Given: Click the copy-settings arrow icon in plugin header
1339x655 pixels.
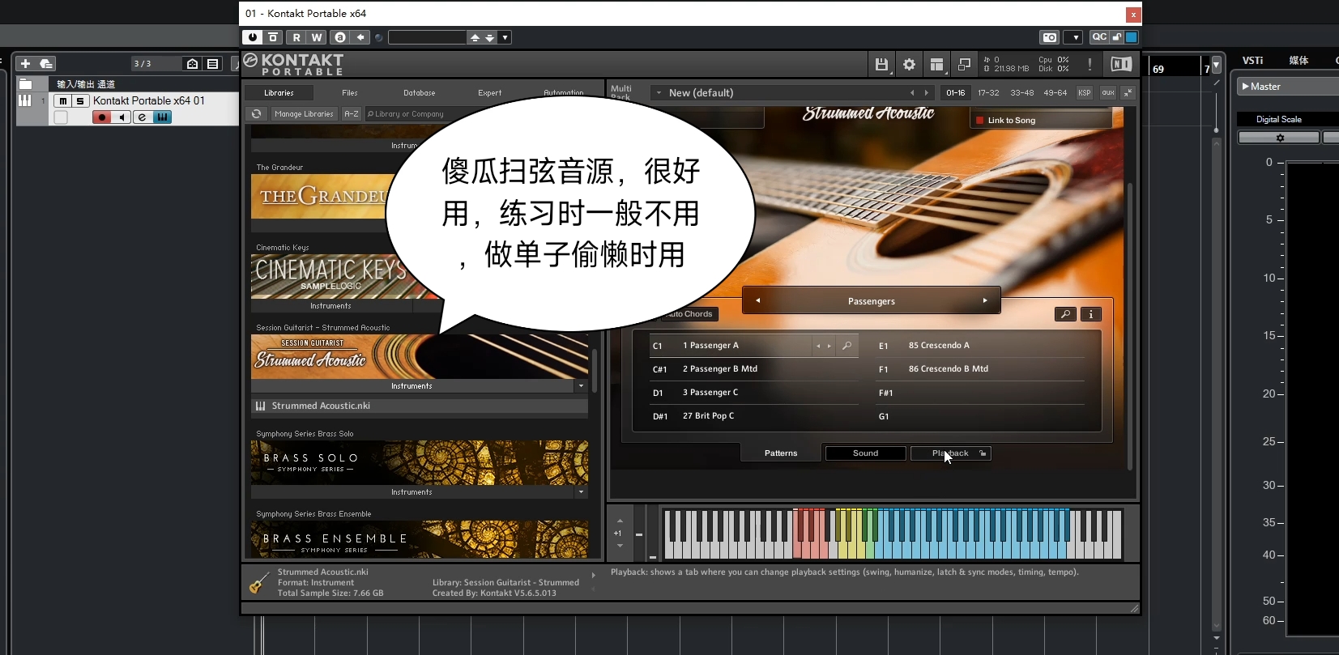Looking at the screenshot, I should [x=360, y=37].
